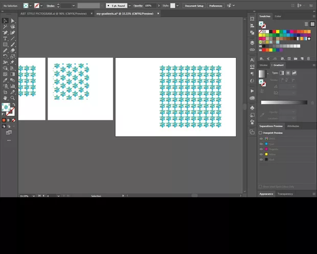Image resolution: width=317 pixels, height=254 pixels.
Task: Pick the Zoom tool in toolbar
Action: [13, 97]
